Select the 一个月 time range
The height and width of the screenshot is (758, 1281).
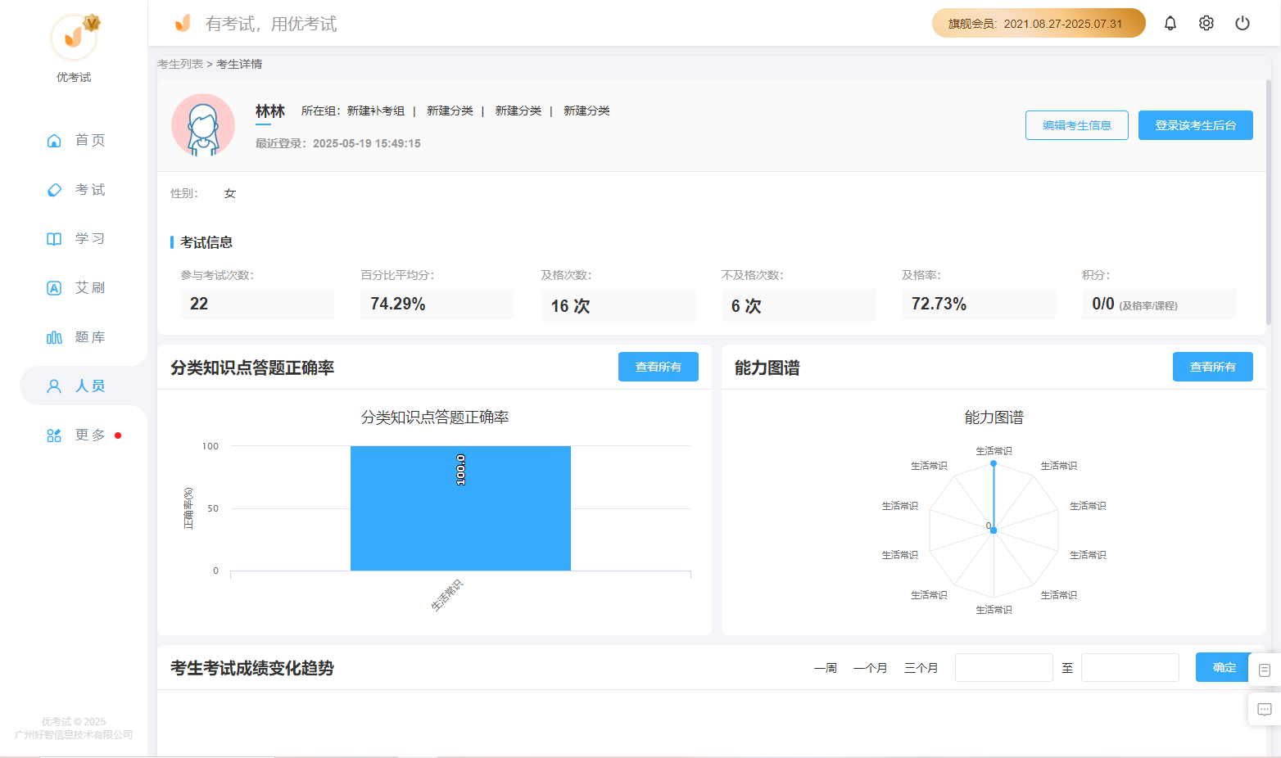(871, 668)
